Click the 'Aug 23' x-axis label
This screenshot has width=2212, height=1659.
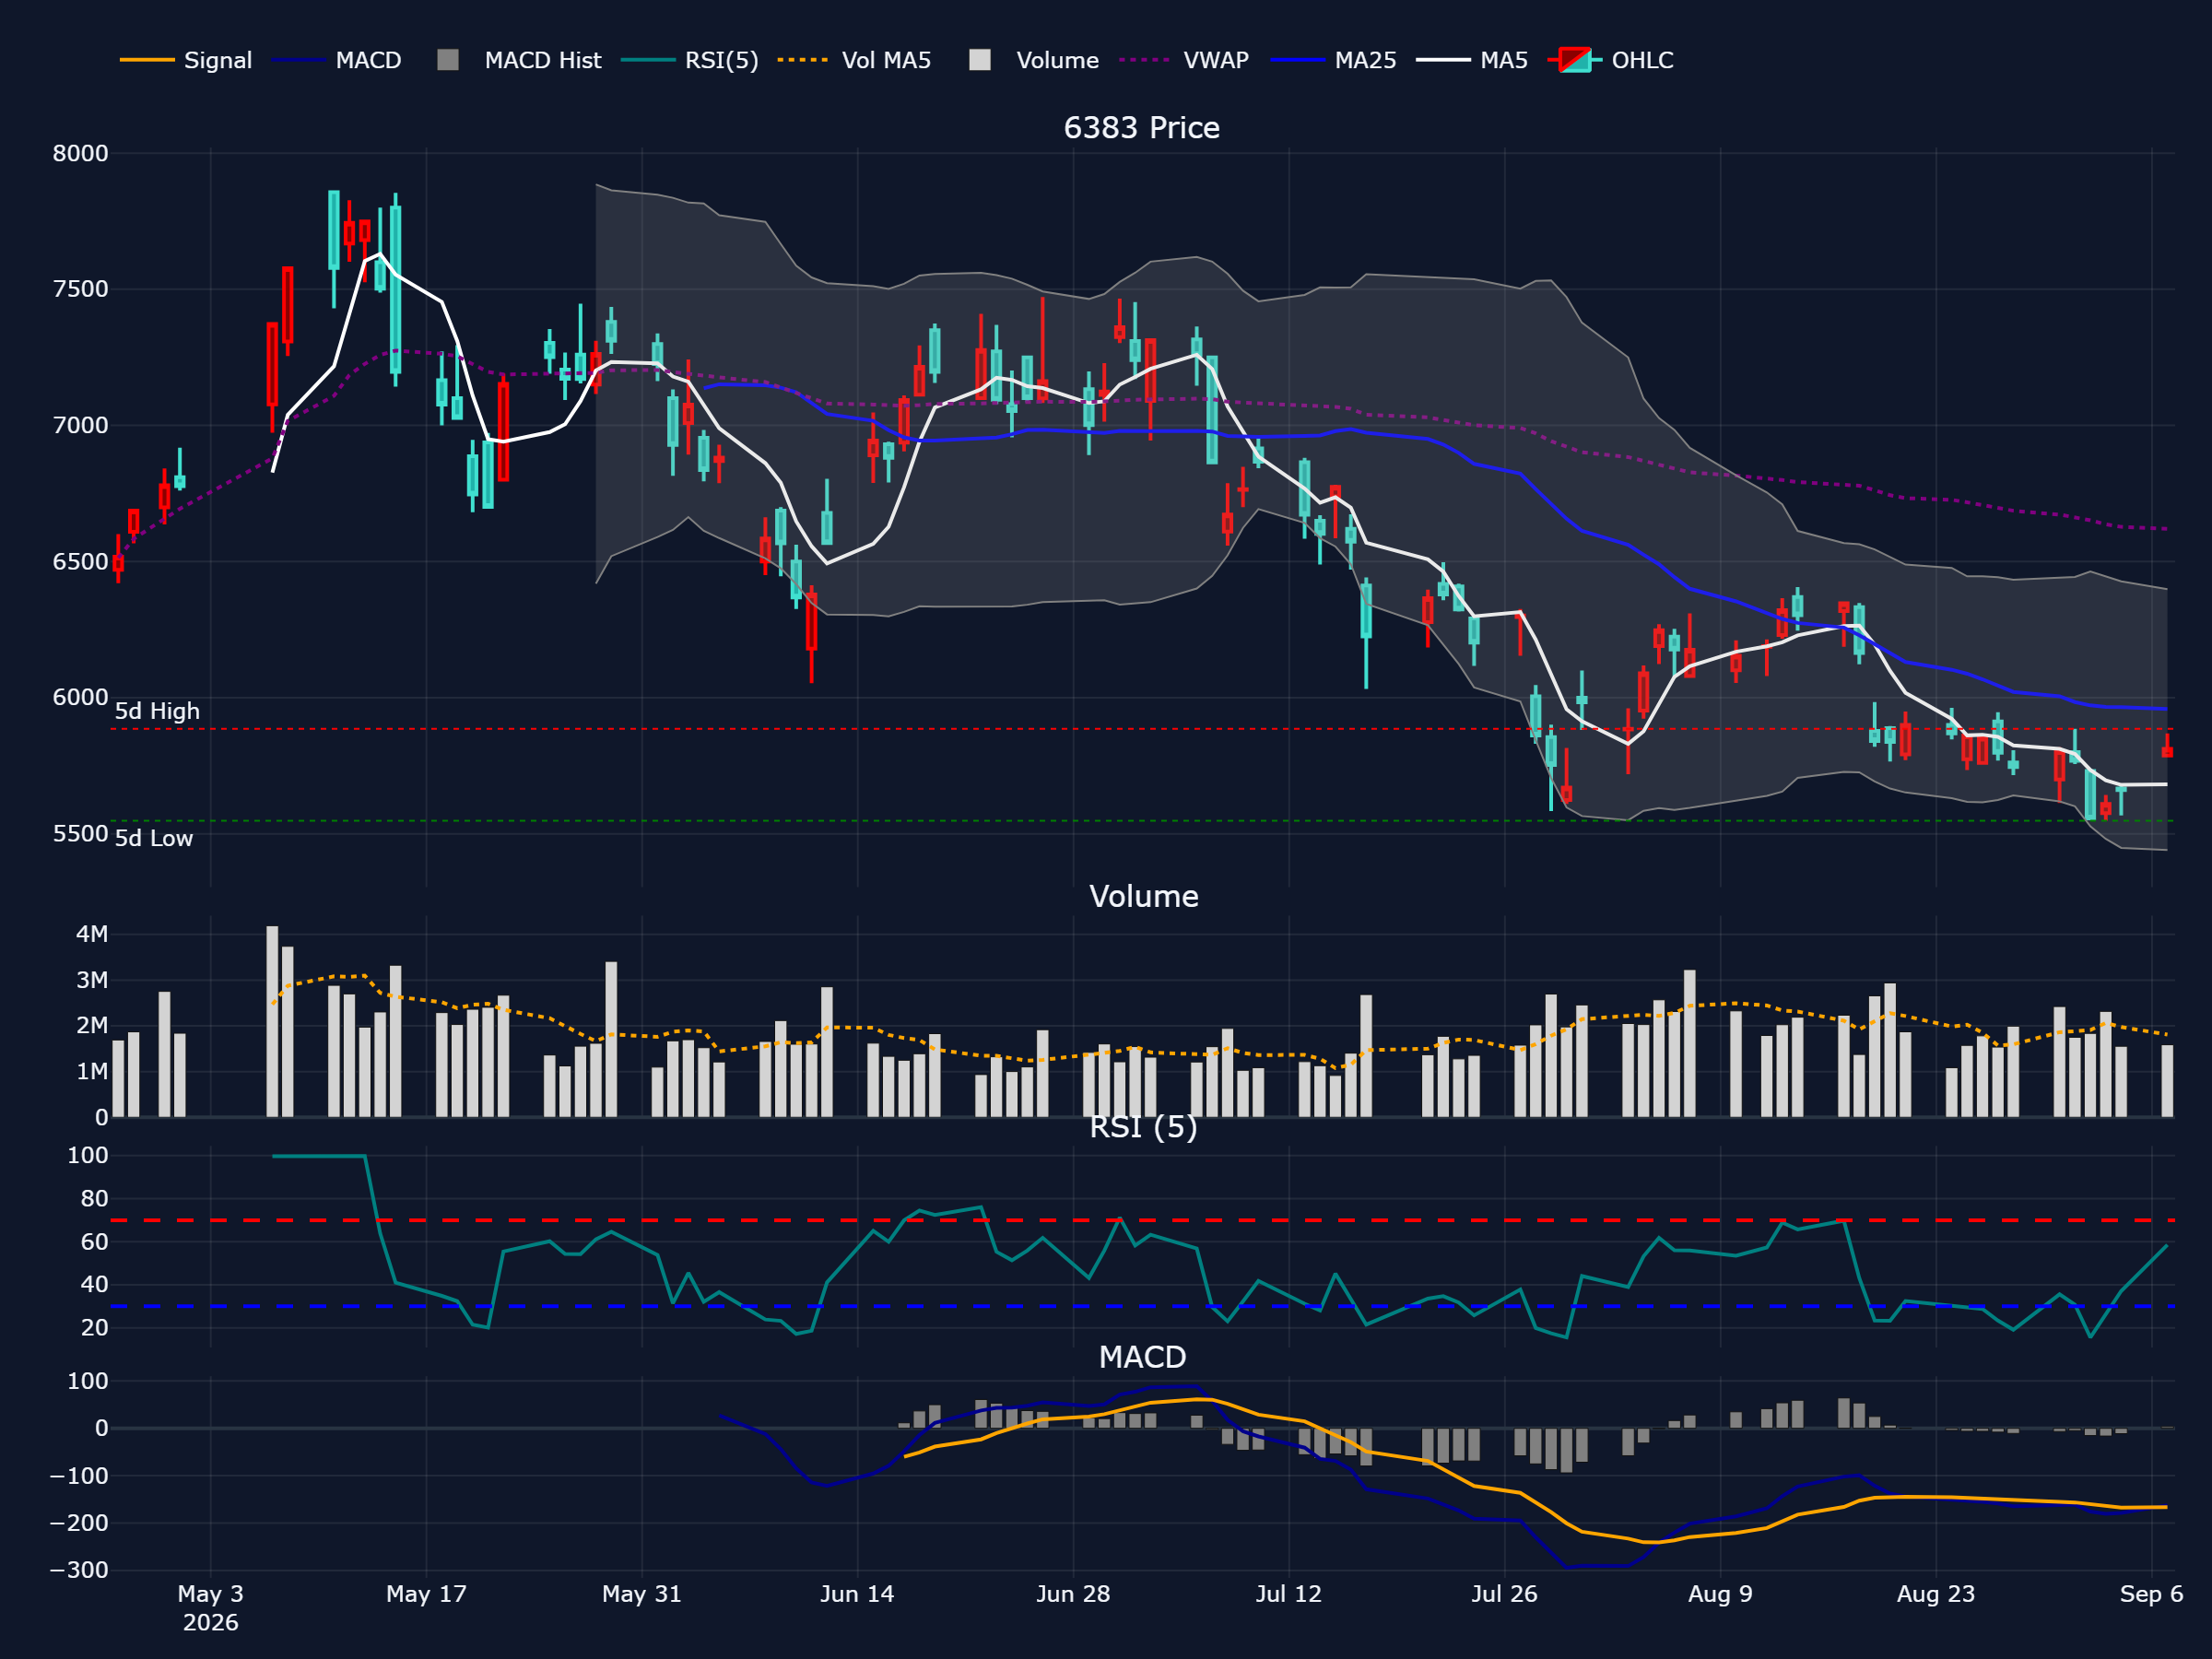tap(1936, 1594)
